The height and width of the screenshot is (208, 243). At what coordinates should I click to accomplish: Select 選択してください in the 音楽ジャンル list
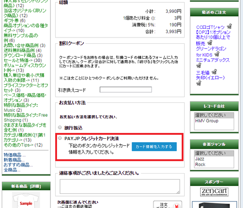click(x=214, y=153)
